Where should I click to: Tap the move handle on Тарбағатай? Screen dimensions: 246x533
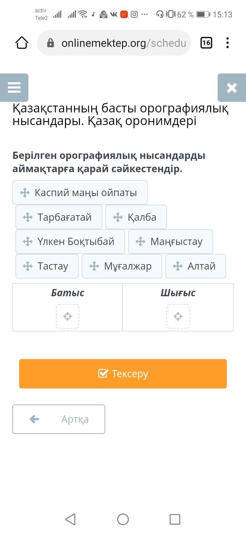pos(28,217)
